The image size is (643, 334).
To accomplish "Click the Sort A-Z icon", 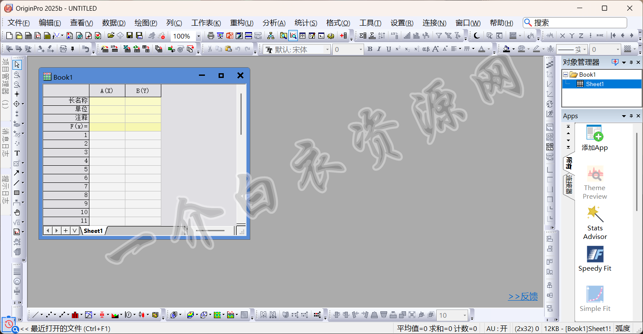I will tap(382, 36).
